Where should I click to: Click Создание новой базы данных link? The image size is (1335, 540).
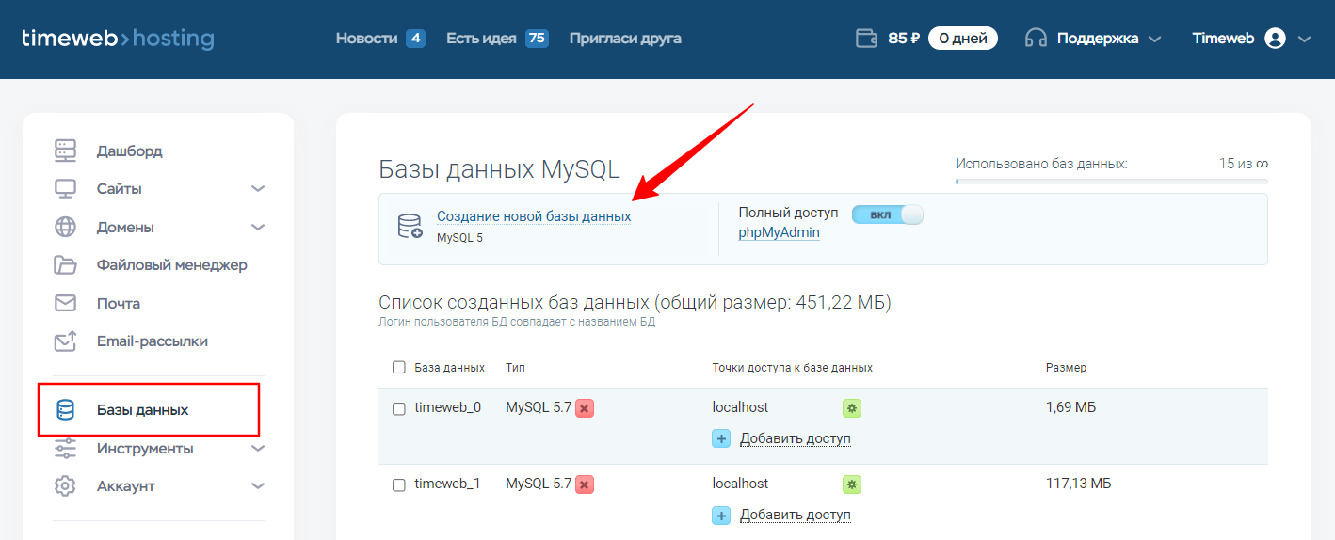534,216
